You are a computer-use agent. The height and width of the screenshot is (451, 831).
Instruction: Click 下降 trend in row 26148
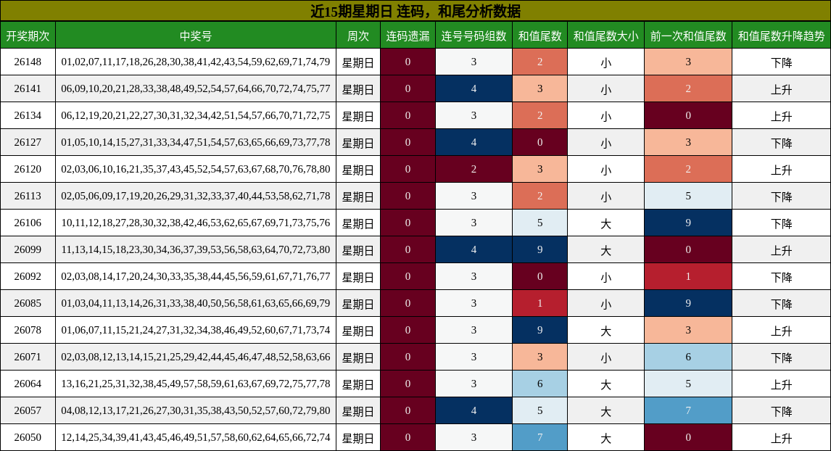(781, 62)
